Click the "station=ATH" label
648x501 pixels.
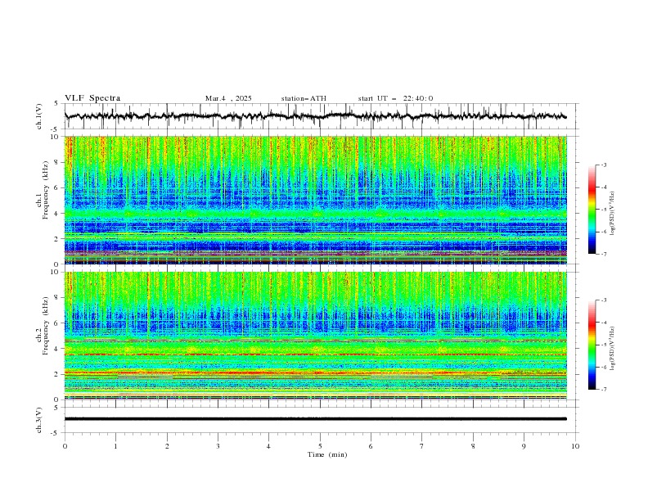[x=304, y=98]
